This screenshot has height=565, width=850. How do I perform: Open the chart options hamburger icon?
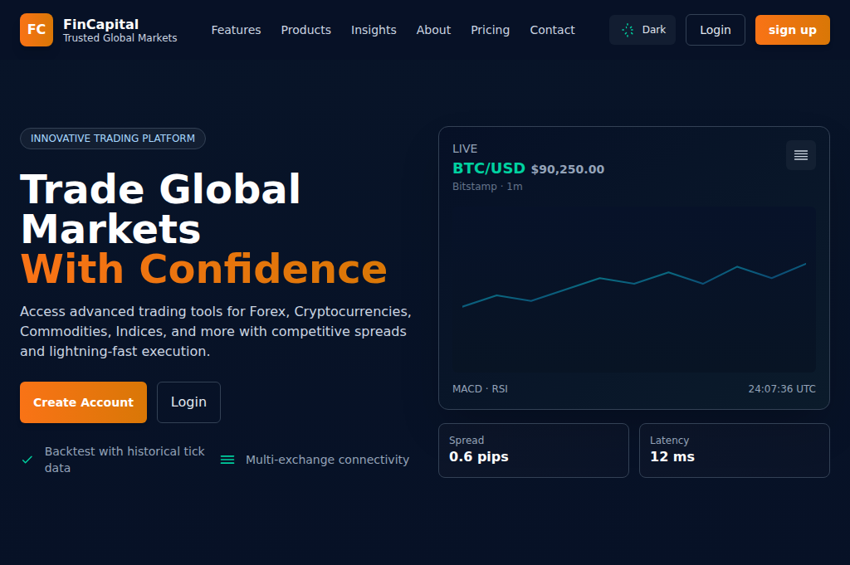(800, 155)
